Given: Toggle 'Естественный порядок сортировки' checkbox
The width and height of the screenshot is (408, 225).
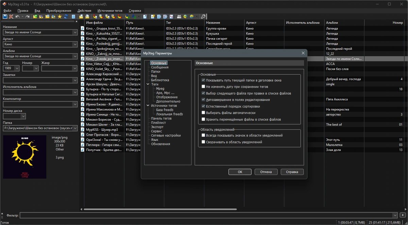Looking at the screenshot, I should (x=203, y=106).
